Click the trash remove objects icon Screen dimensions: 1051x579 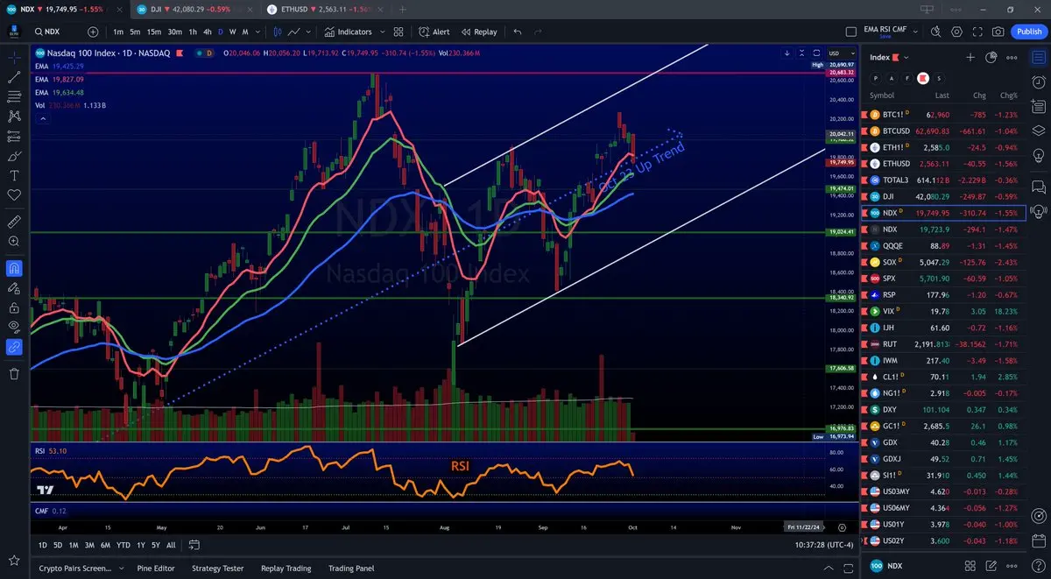coord(14,374)
